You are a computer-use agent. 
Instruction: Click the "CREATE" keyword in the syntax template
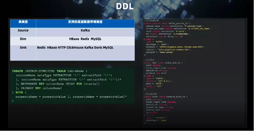(17, 71)
